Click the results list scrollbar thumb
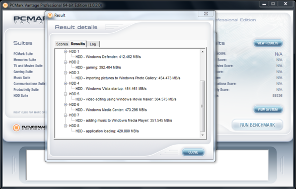The image size is (296, 189). point(202,106)
